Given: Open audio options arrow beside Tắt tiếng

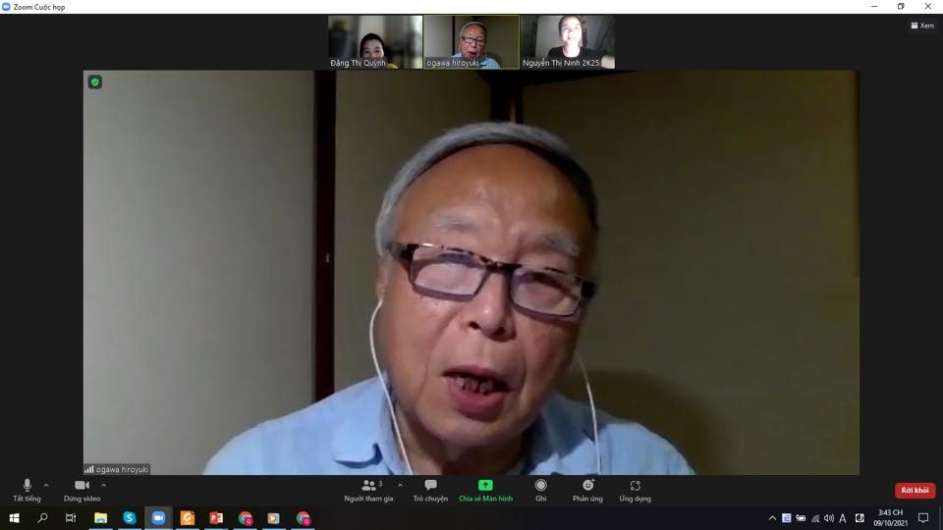Looking at the screenshot, I should tap(46, 485).
